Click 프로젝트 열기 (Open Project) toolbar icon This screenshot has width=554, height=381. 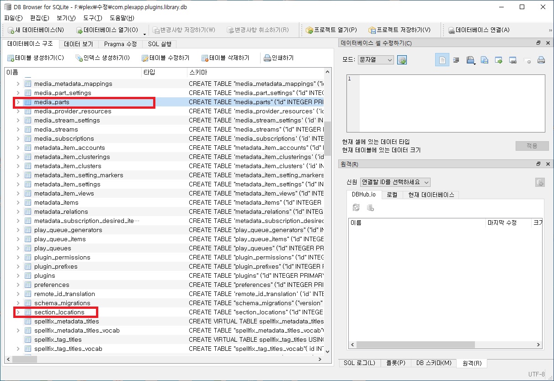point(309,30)
